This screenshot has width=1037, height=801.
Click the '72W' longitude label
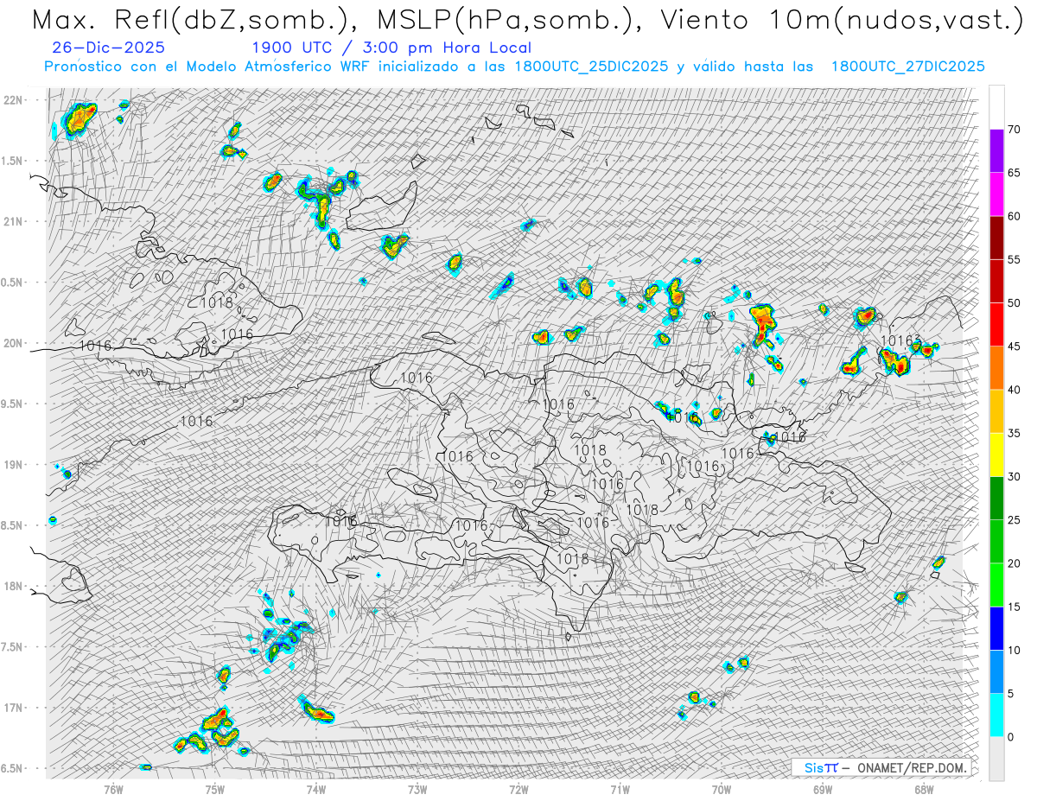[518, 789]
